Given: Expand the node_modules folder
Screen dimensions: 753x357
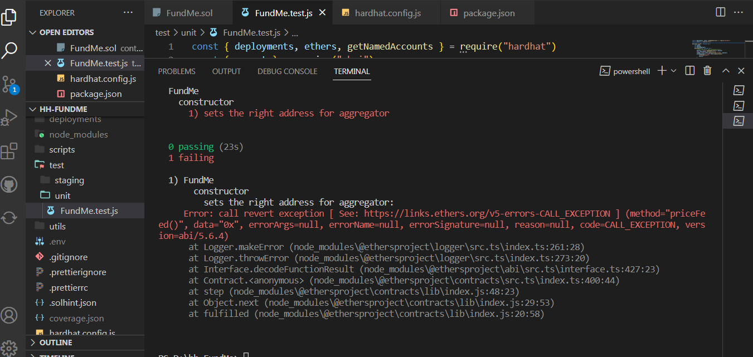Looking at the screenshot, I should click(85, 134).
